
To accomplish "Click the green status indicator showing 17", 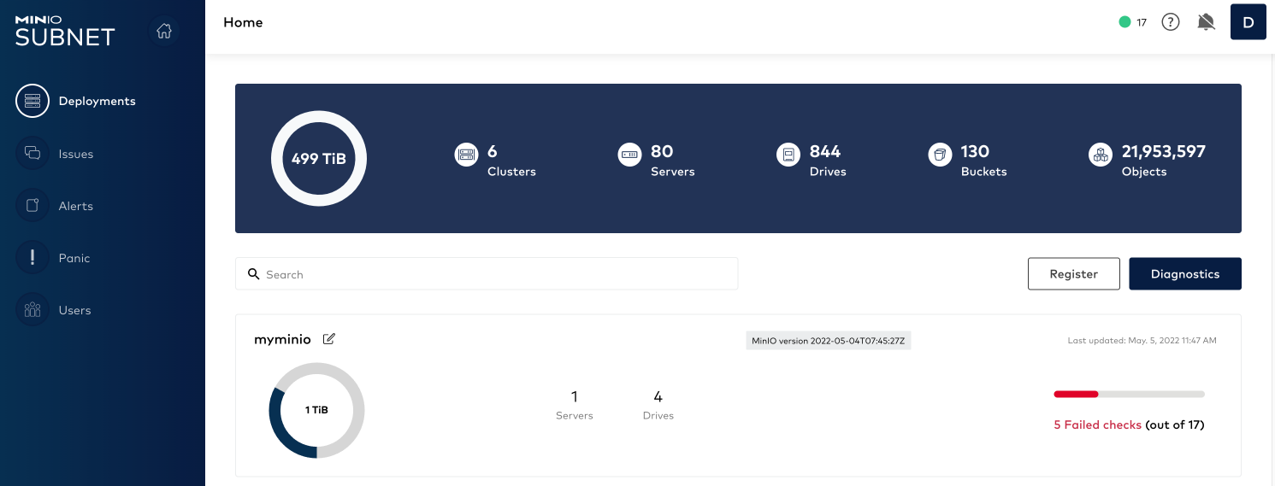I will (1132, 22).
